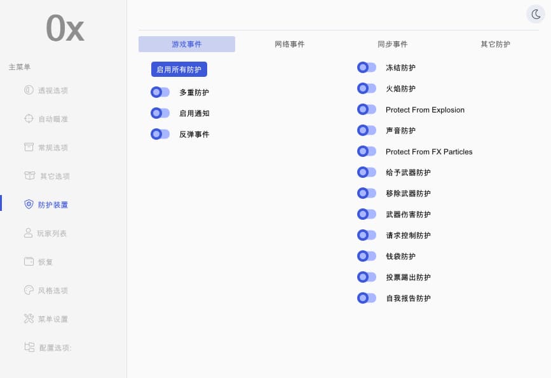This screenshot has width=551, height=378.
Task: Select 自动瞄准 crosshair icon
Action: (29, 119)
